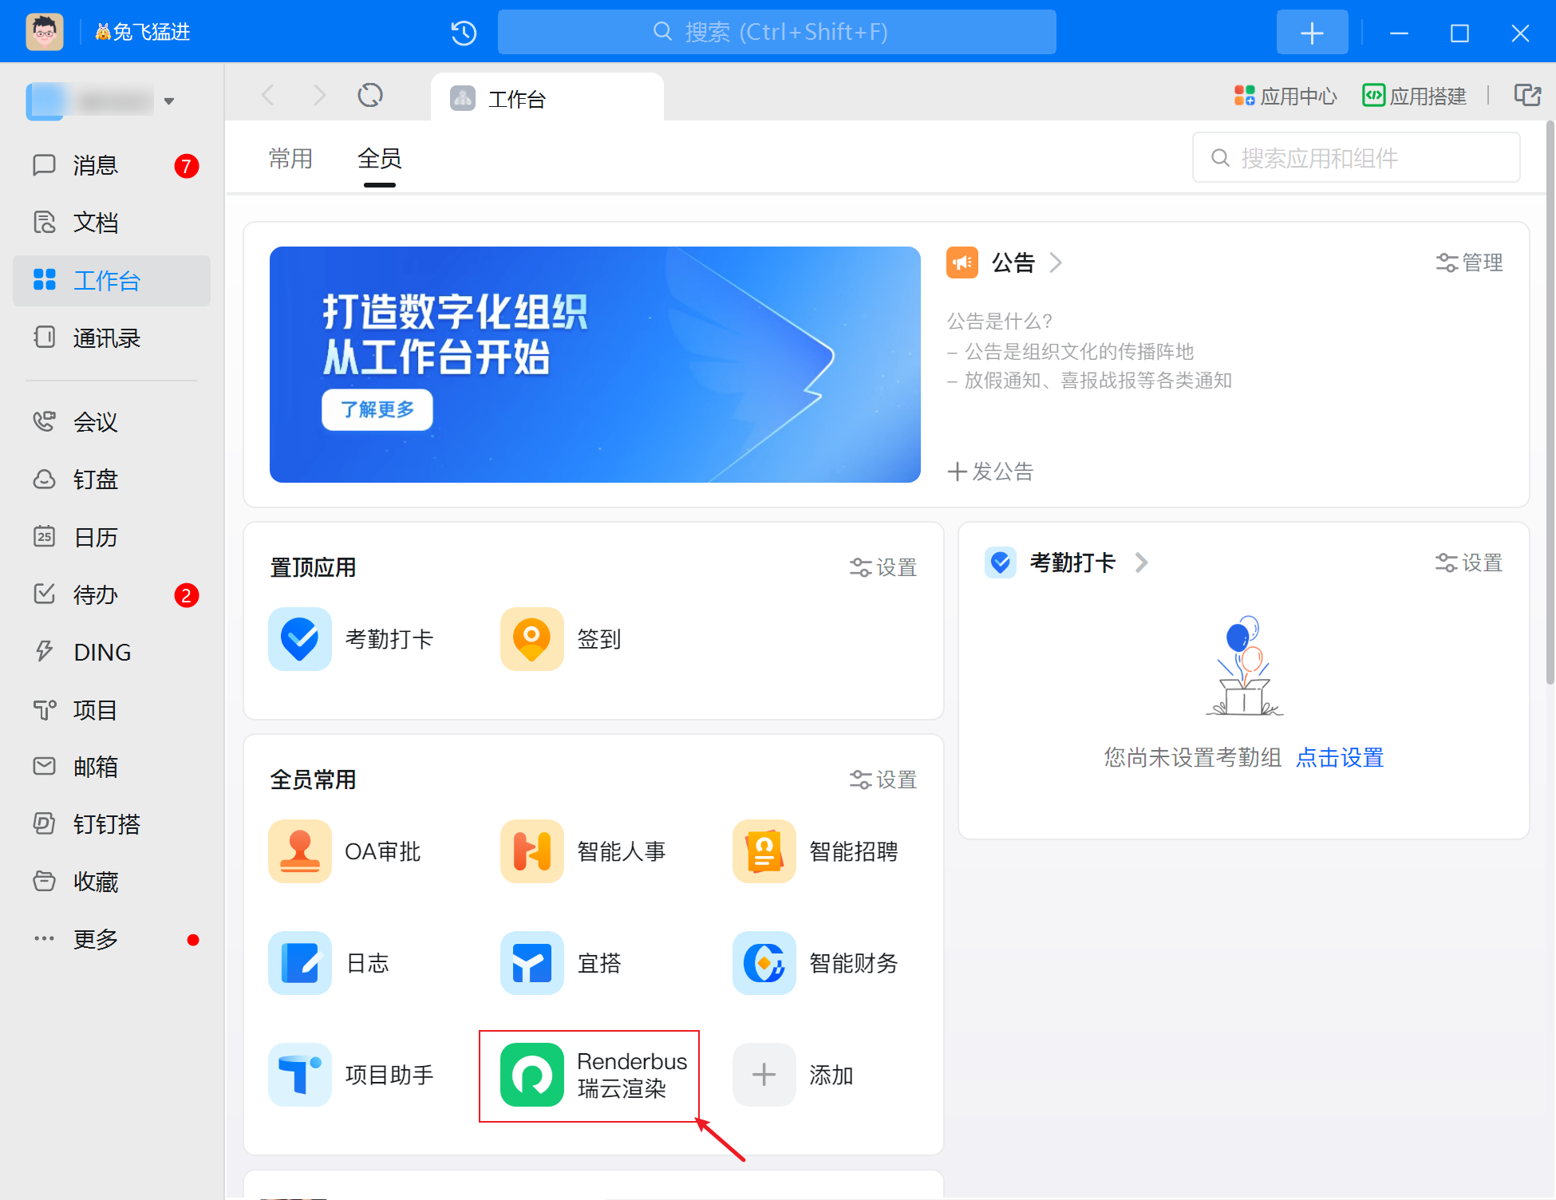Open 设置 for 考勤打卡 widget
This screenshot has width=1556, height=1200.
[1469, 562]
